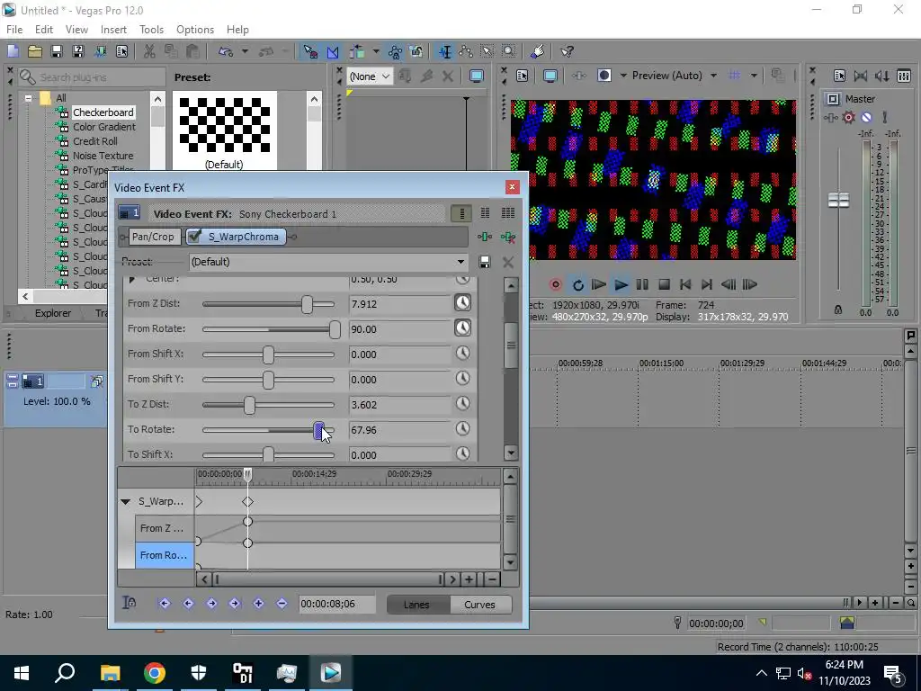Click the Plug-In Chain button in FX window

[x=485, y=237]
